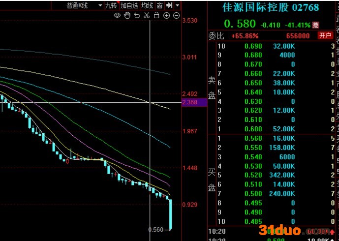Toggle the 九转 indicator
Viewport: 339px width, 241px height.
[x=111, y=5]
